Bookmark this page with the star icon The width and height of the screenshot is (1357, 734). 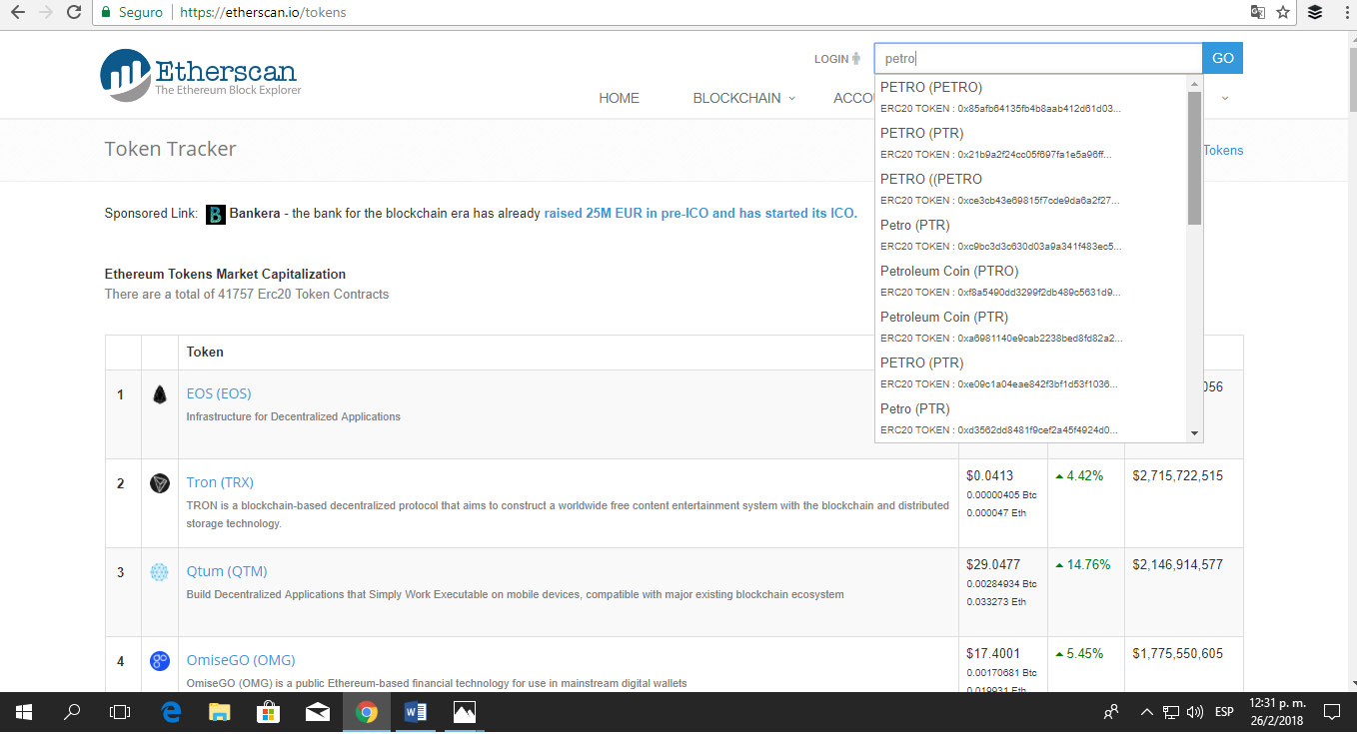point(1283,13)
